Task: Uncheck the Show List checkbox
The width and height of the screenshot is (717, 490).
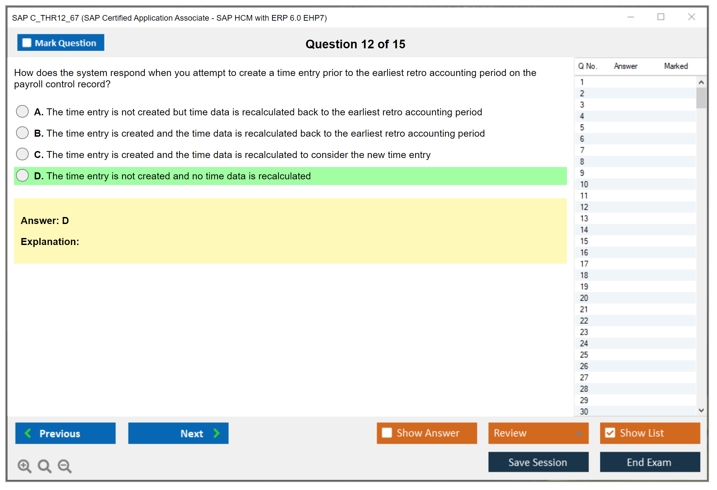Action: [610, 433]
